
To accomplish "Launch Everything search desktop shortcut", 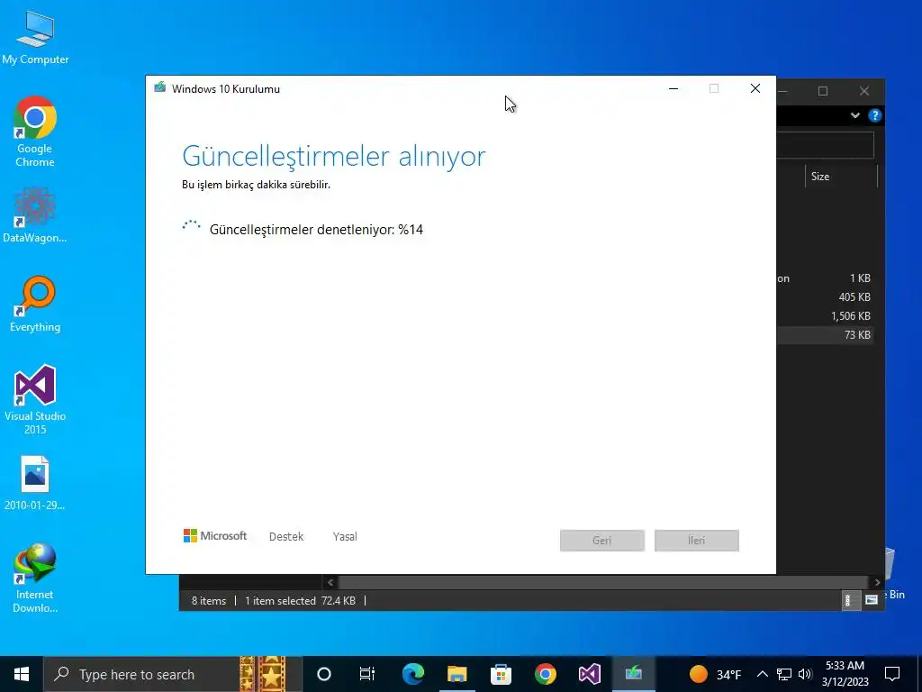I will [35, 305].
